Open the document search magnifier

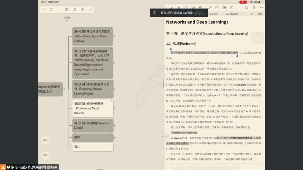point(246,8)
